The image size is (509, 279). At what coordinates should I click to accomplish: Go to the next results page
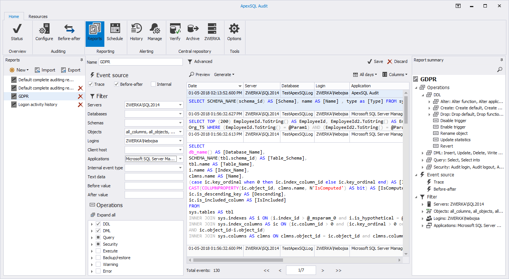coord(323,270)
